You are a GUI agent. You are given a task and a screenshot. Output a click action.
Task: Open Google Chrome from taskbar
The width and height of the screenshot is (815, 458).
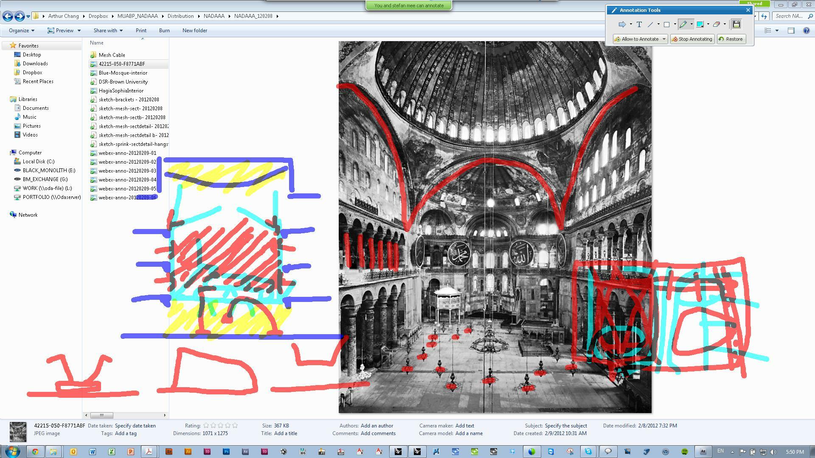pyautogui.click(x=35, y=452)
